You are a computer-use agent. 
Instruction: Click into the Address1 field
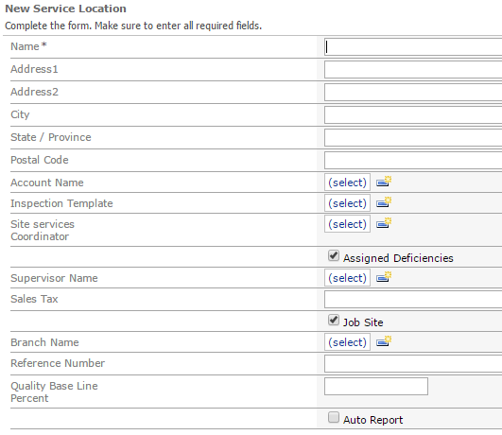(x=413, y=70)
